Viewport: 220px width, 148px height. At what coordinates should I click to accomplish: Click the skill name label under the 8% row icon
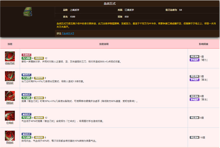pyautogui.click(x=10, y=83)
